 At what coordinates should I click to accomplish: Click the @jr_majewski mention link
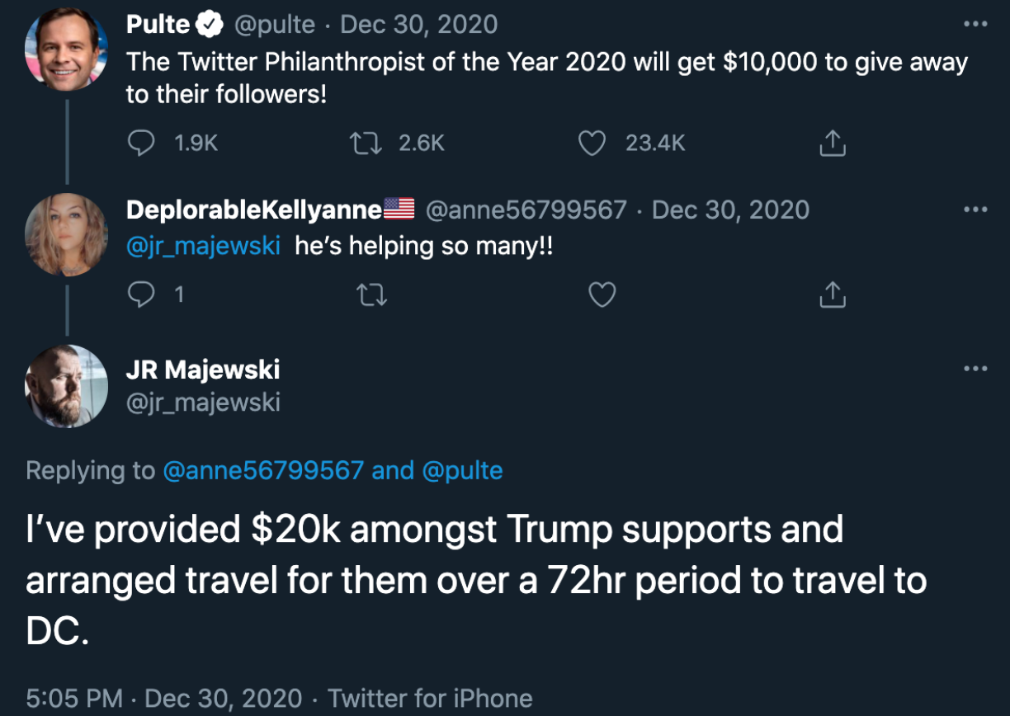[x=203, y=246]
